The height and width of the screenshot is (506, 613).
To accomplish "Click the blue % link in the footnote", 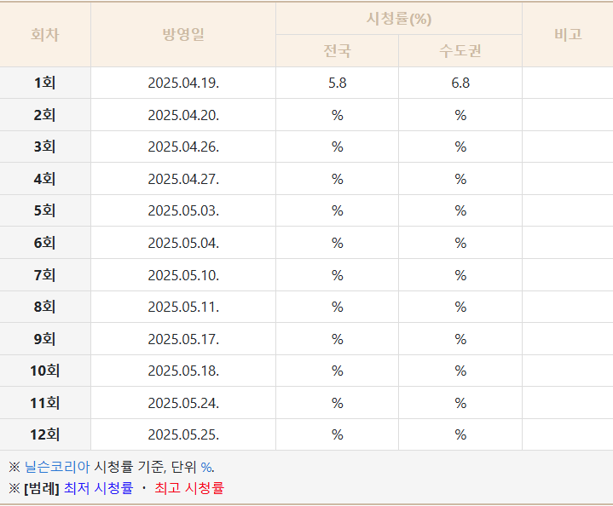I will pyautogui.click(x=206, y=467).
